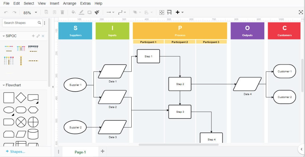
Task: Click the Redo arrow icon
Action: tap(14, 12)
